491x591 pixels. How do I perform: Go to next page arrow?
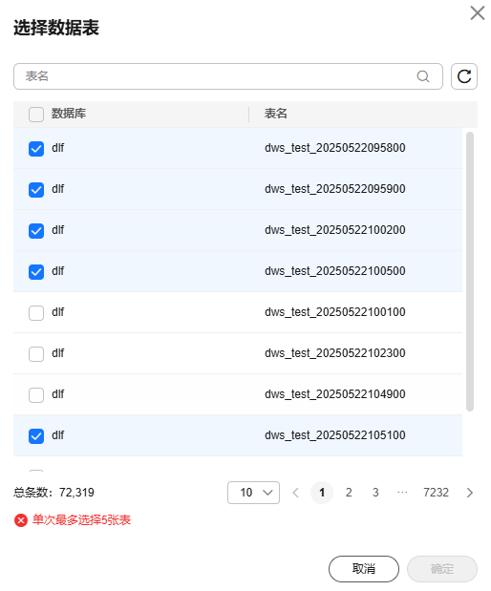[469, 493]
